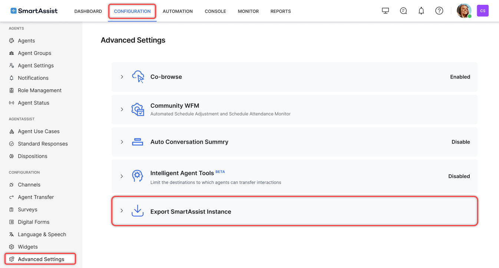The height and width of the screenshot is (268, 499).
Task: Select Digital Forms in the sidebar
Action: (33, 222)
